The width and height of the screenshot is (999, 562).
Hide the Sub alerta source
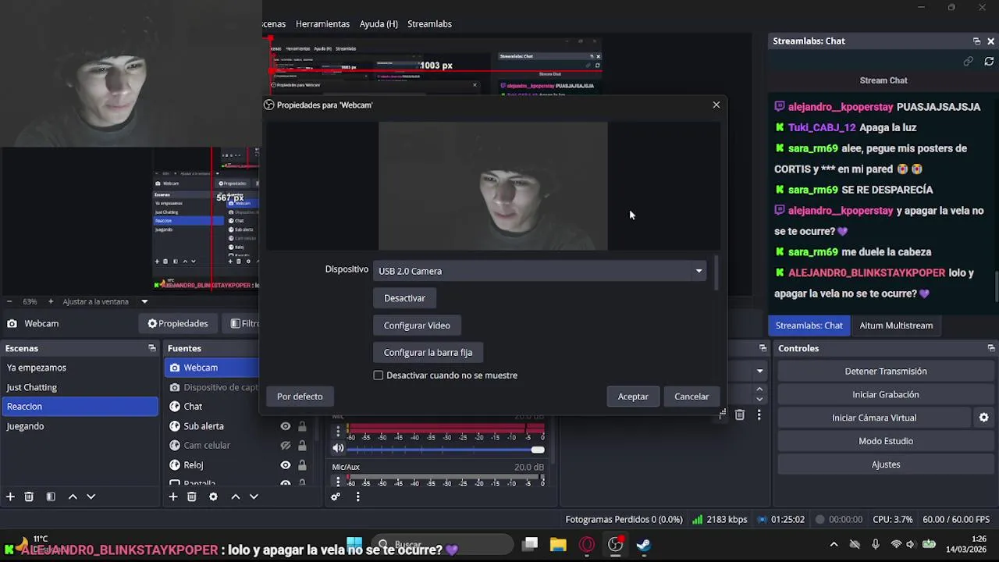pos(286,426)
